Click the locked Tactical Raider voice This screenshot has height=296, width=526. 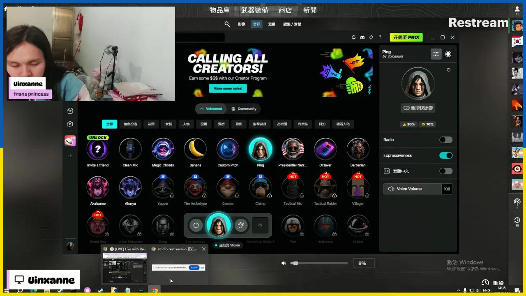pos(325,187)
